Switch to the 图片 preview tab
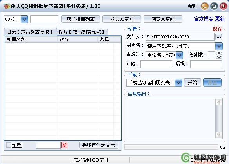This screenshot has width=229, height=164. [x=82, y=32]
